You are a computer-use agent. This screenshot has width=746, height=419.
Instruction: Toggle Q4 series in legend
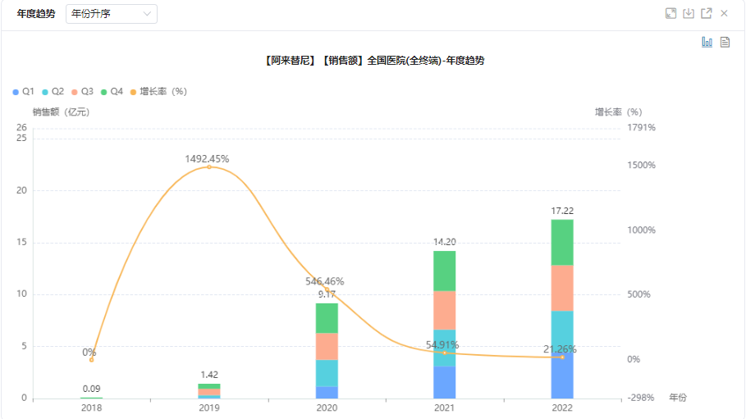point(112,91)
